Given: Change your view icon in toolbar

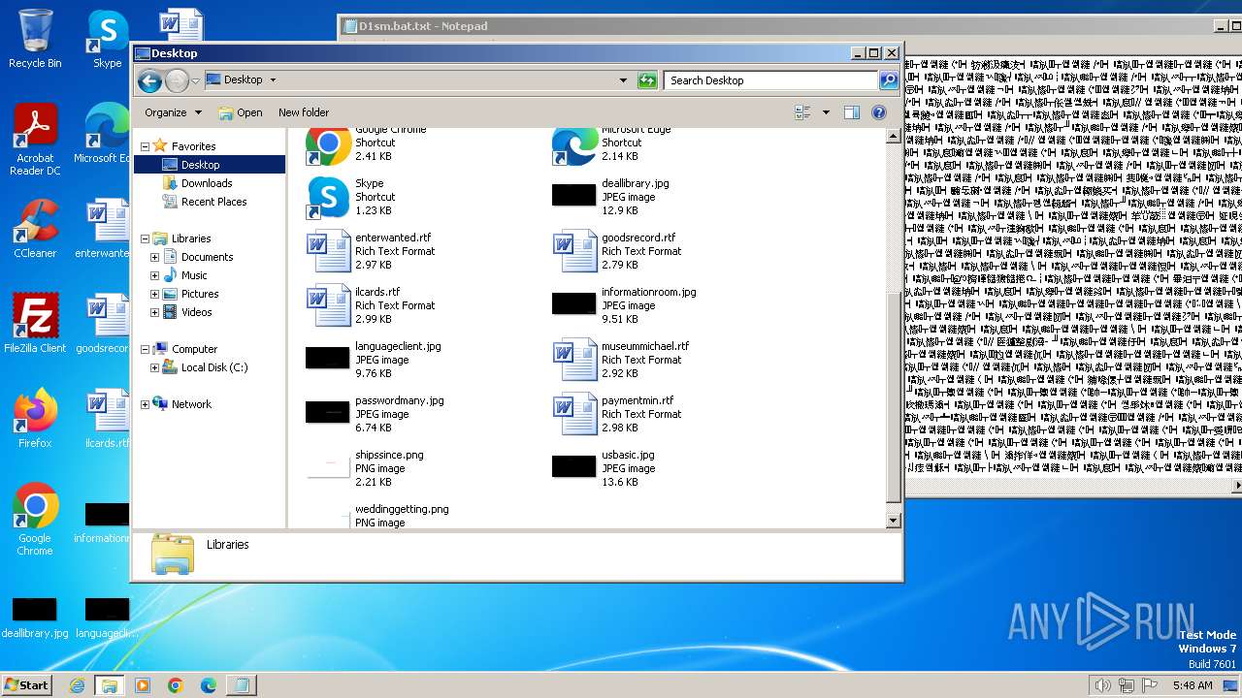Looking at the screenshot, I should pyautogui.click(x=802, y=112).
